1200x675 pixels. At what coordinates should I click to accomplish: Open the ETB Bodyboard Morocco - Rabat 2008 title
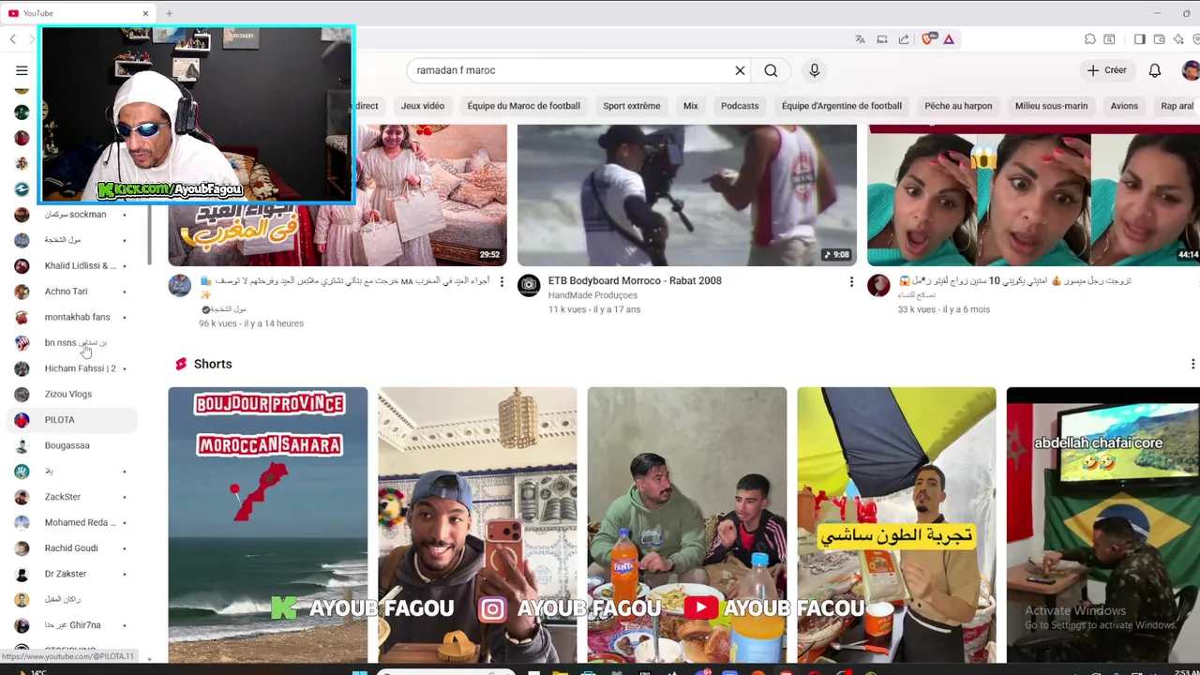635,280
